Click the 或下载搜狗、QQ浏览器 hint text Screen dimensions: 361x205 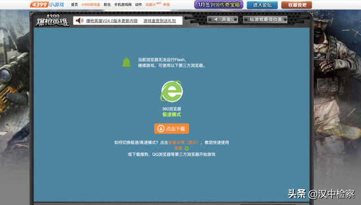[171, 154]
